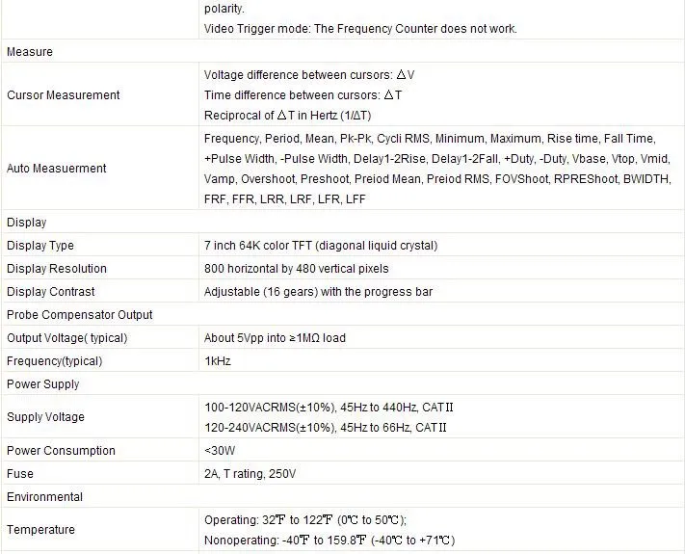The width and height of the screenshot is (685, 554).
Task: Select the Display Type label
Action: click(x=40, y=246)
